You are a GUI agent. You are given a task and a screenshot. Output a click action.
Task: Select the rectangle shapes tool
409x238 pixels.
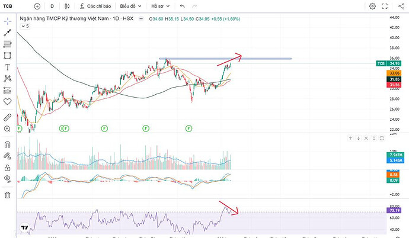[x=8, y=56]
